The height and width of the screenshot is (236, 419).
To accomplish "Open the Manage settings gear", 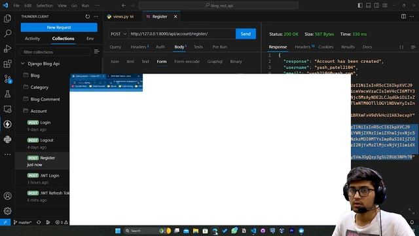I will (x=7, y=211).
